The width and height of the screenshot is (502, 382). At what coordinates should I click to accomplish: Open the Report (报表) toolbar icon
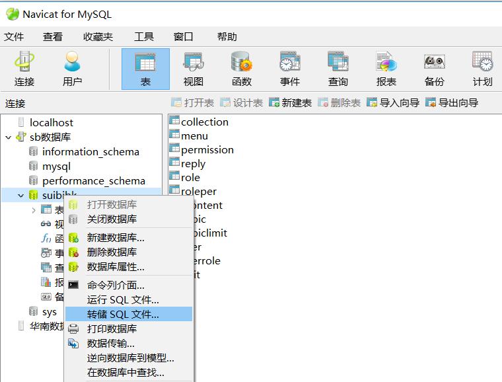pos(386,69)
